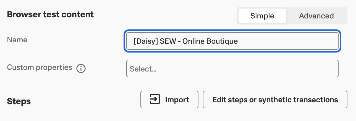This screenshot has width=356, height=121.
Task: Click the "Custom properties" label text
Action: [40, 67]
